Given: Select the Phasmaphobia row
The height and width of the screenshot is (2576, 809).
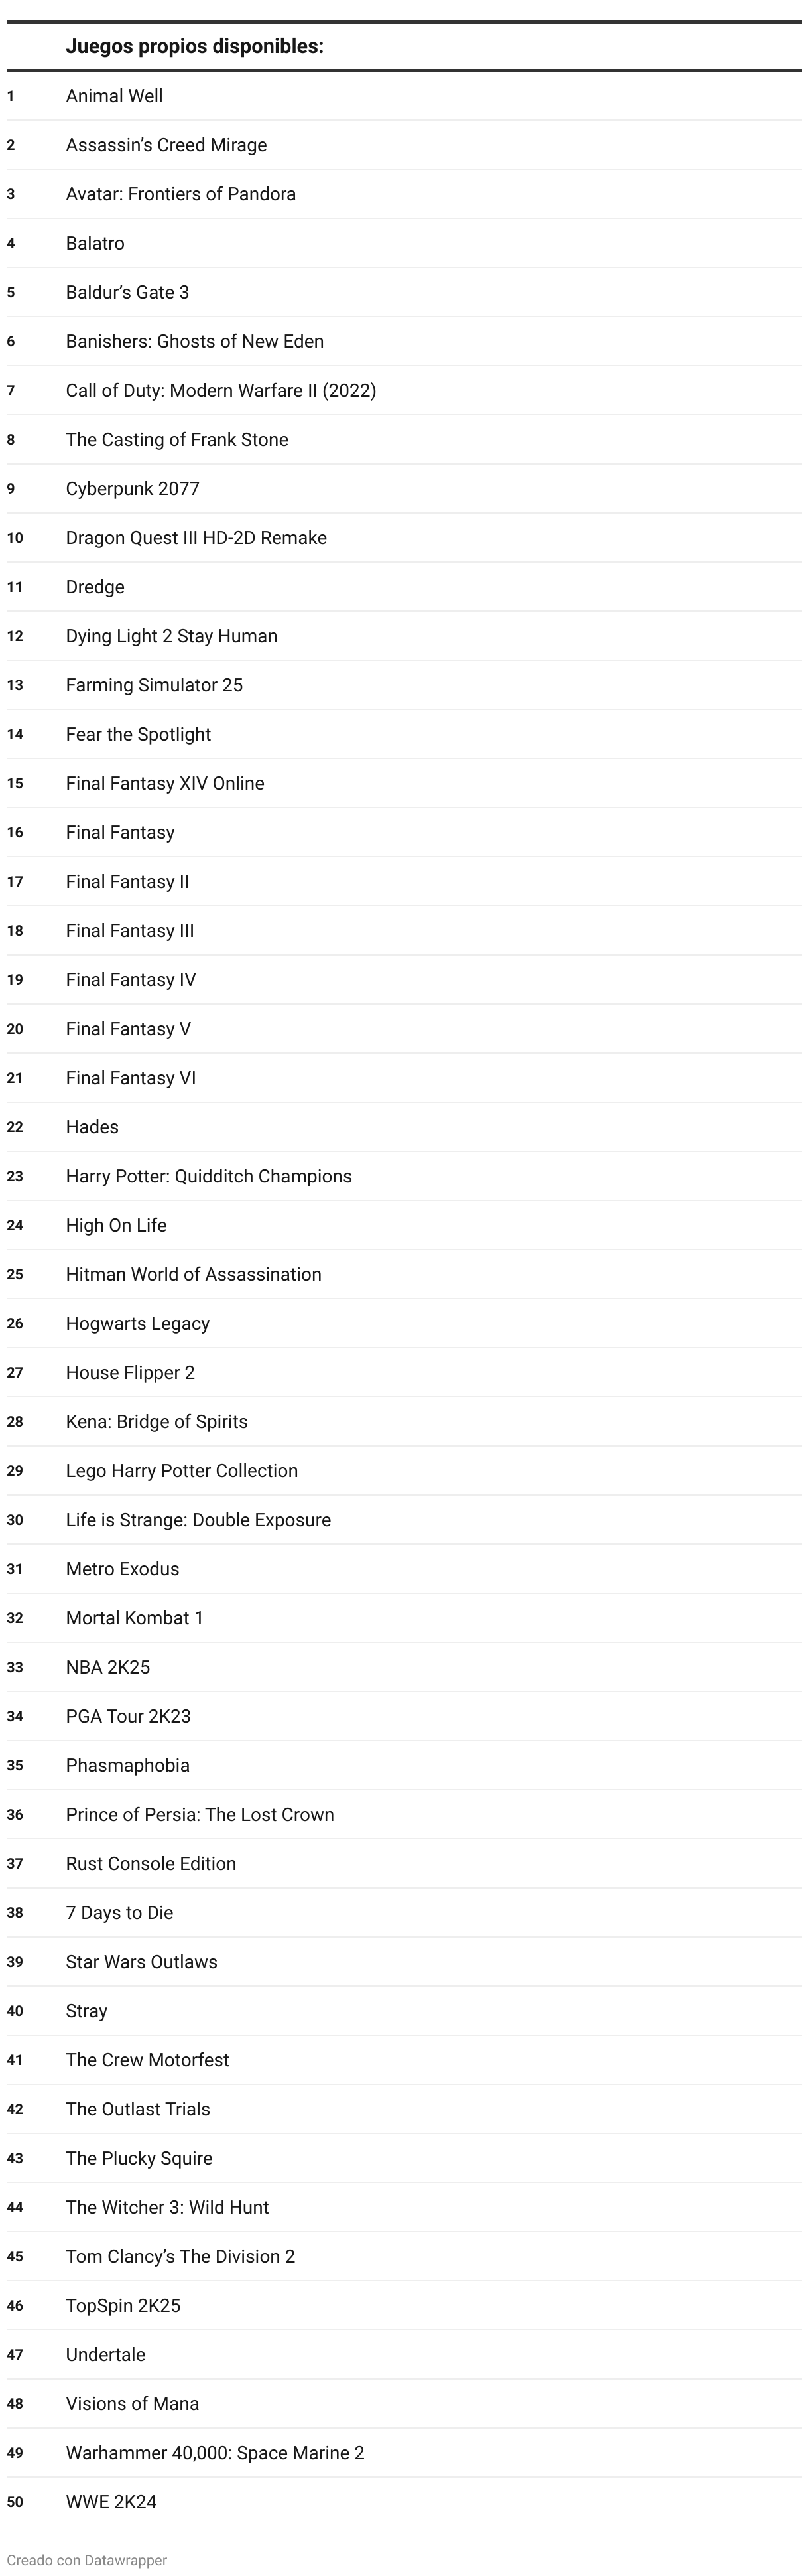Looking at the screenshot, I should (404, 1765).
